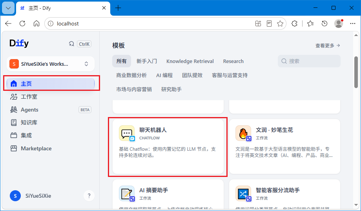Open the help question mark button
This screenshot has width=361, height=211.
pos(89,196)
